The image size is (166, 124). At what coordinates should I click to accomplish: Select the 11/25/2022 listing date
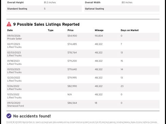pos(13,95)
